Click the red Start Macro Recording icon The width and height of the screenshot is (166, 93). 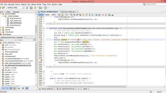pos(103,15)
